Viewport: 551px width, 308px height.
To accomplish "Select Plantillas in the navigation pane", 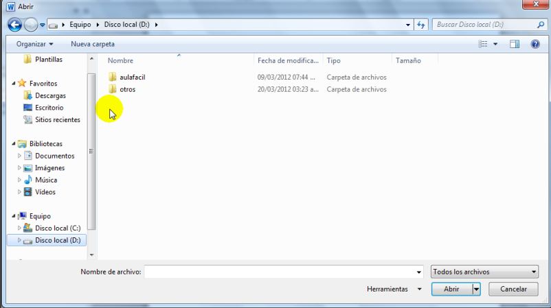I will [49, 59].
